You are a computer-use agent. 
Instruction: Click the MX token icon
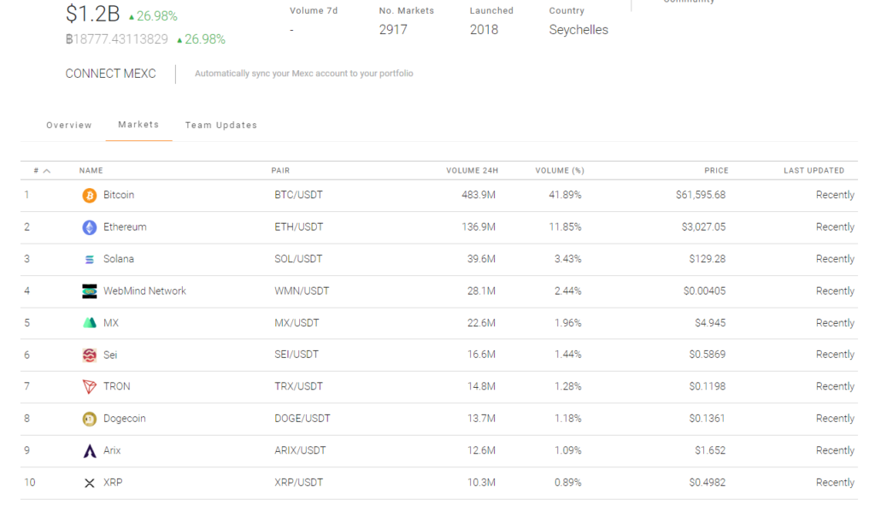click(89, 323)
